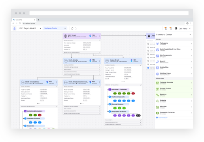Click the Participants icon in Command Center
Viewport: 204px width, 142px height.
157,44
